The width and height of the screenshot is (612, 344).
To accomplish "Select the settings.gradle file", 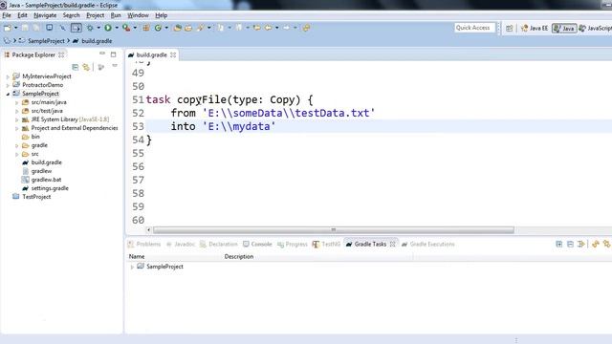I will (x=50, y=188).
